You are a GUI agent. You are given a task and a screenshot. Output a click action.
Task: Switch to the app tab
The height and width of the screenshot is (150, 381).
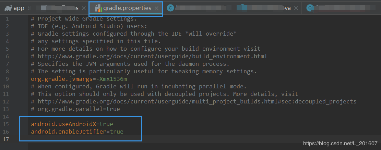[19, 8]
